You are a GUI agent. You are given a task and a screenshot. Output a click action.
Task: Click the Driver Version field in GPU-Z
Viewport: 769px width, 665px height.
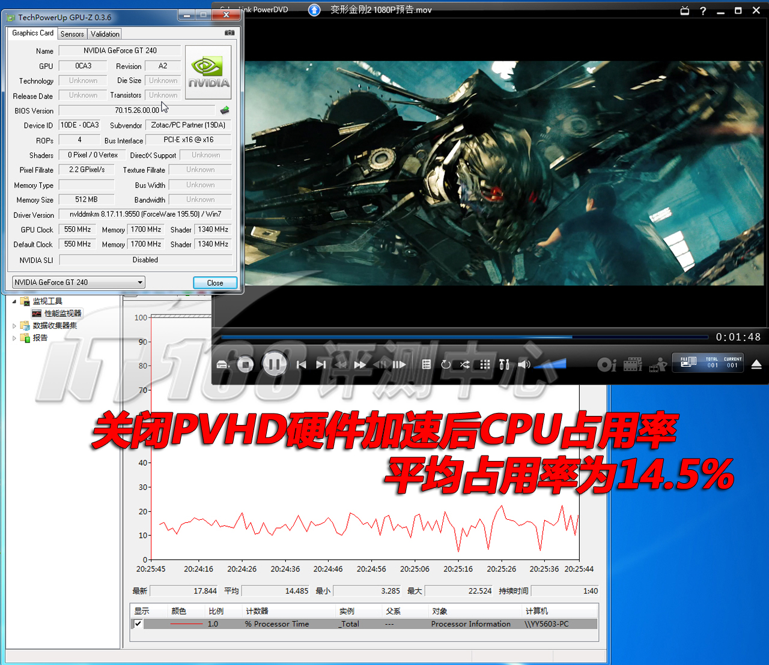tap(145, 214)
